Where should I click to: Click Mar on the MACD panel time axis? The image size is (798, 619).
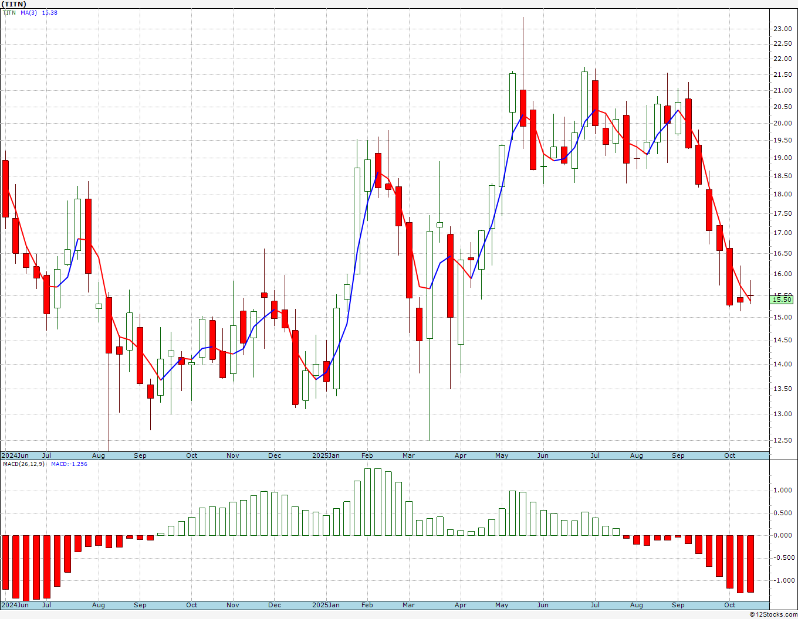pos(408,605)
